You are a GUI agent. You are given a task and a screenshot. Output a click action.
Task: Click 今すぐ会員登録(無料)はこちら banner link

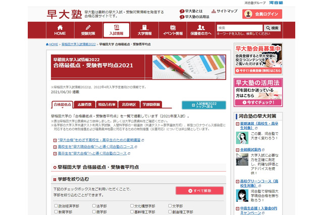258,71
